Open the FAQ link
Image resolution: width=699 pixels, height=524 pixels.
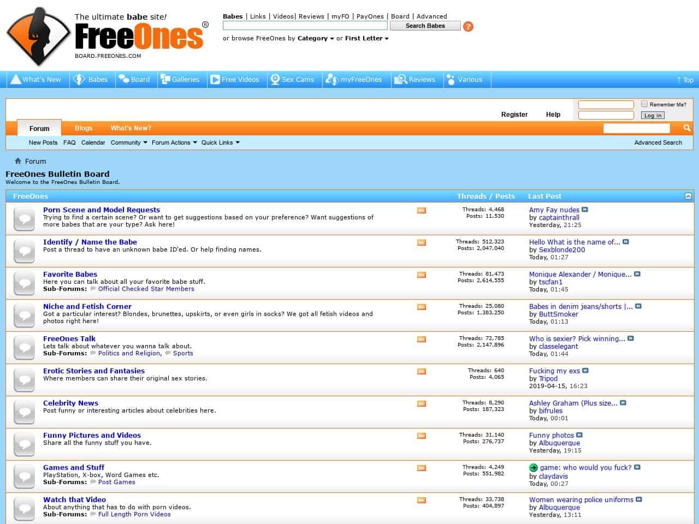coord(69,142)
